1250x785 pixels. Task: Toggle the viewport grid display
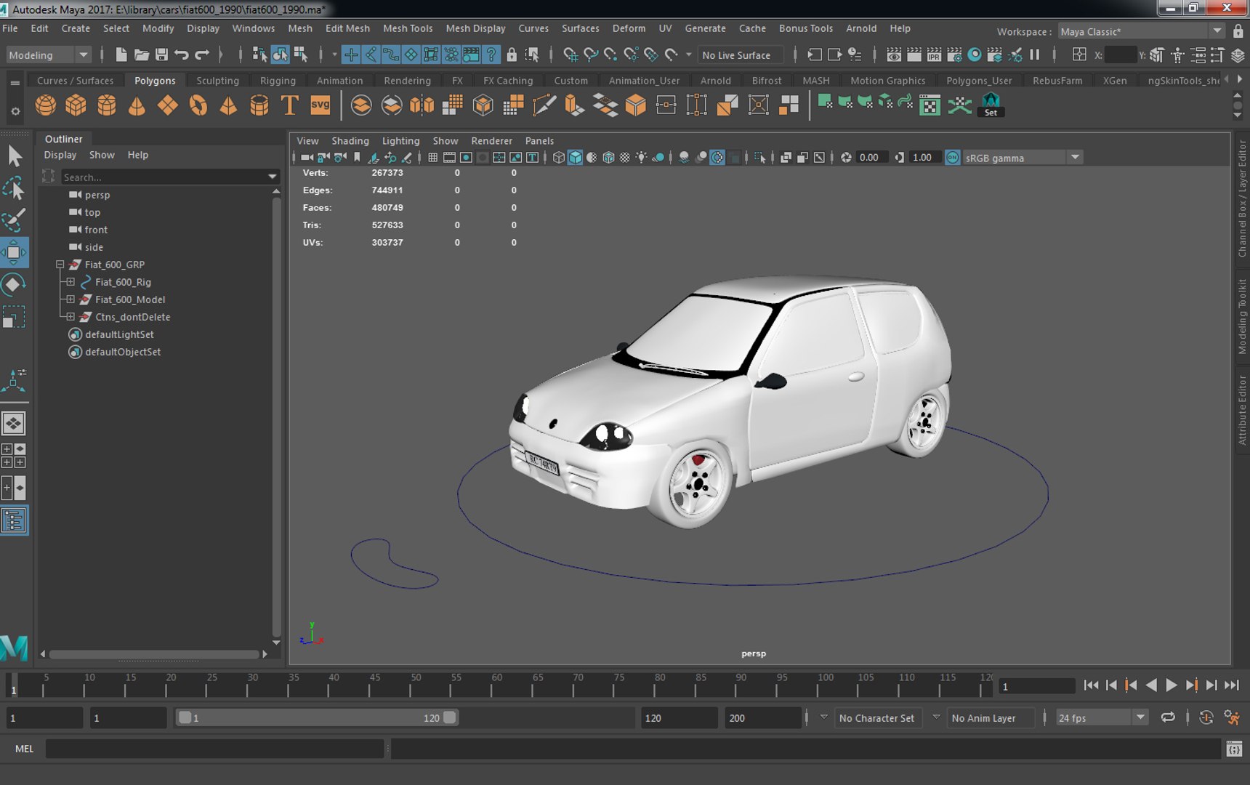433,158
